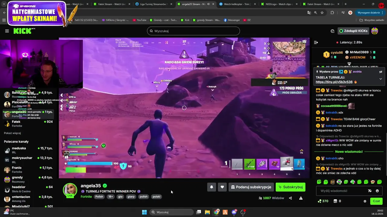Open the channel points 370 balance
Screen dimensions: 387x217
323,201
